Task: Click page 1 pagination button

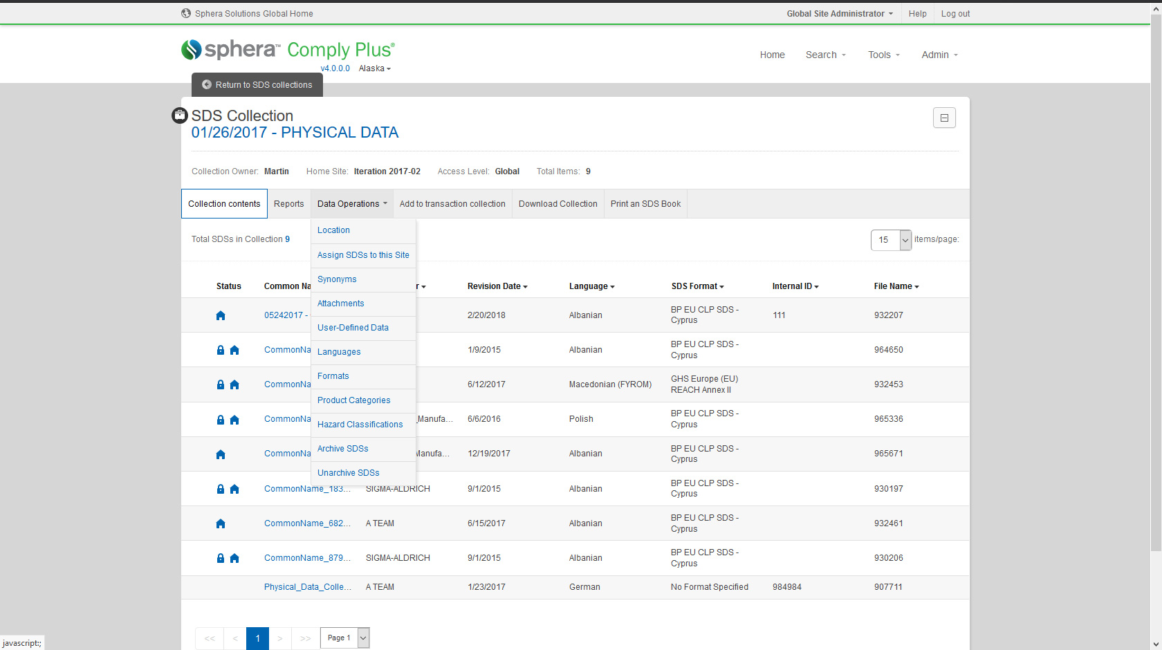Action: pyautogui.click(x=257, y=638)
